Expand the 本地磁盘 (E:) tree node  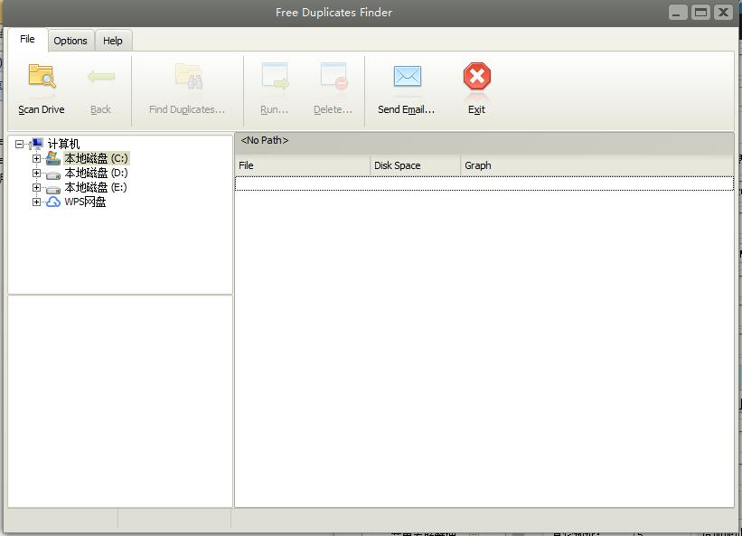tap(35, 186)
